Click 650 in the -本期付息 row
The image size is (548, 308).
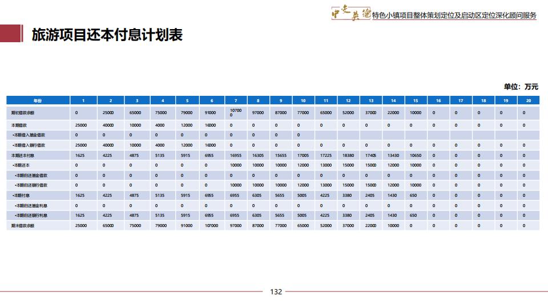pyautogui.click(x=413, y=195)
